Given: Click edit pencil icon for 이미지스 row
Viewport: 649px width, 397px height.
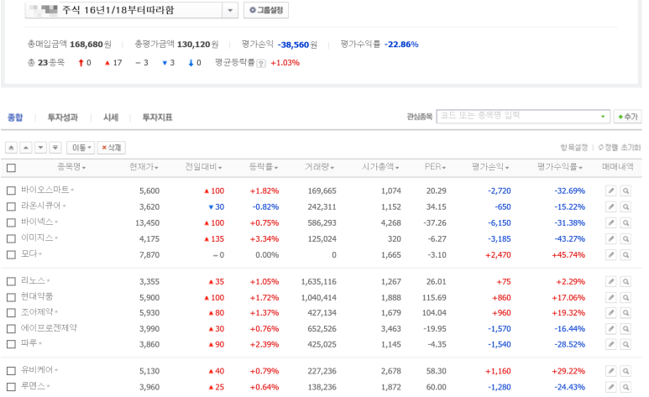Looking at the screenshot, I should coord(611,239).
